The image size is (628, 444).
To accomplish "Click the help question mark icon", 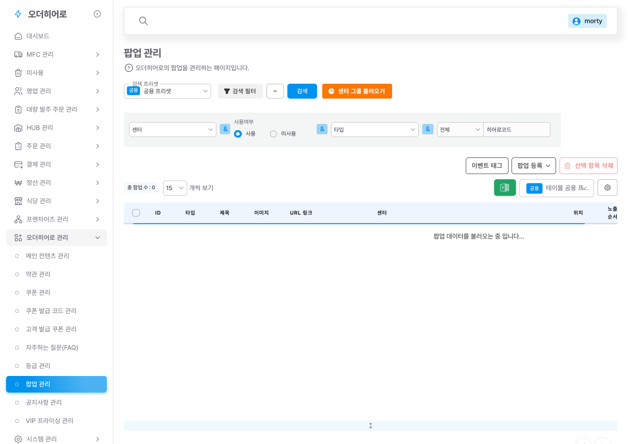I will pyautogui.click(x=129, y=68).
